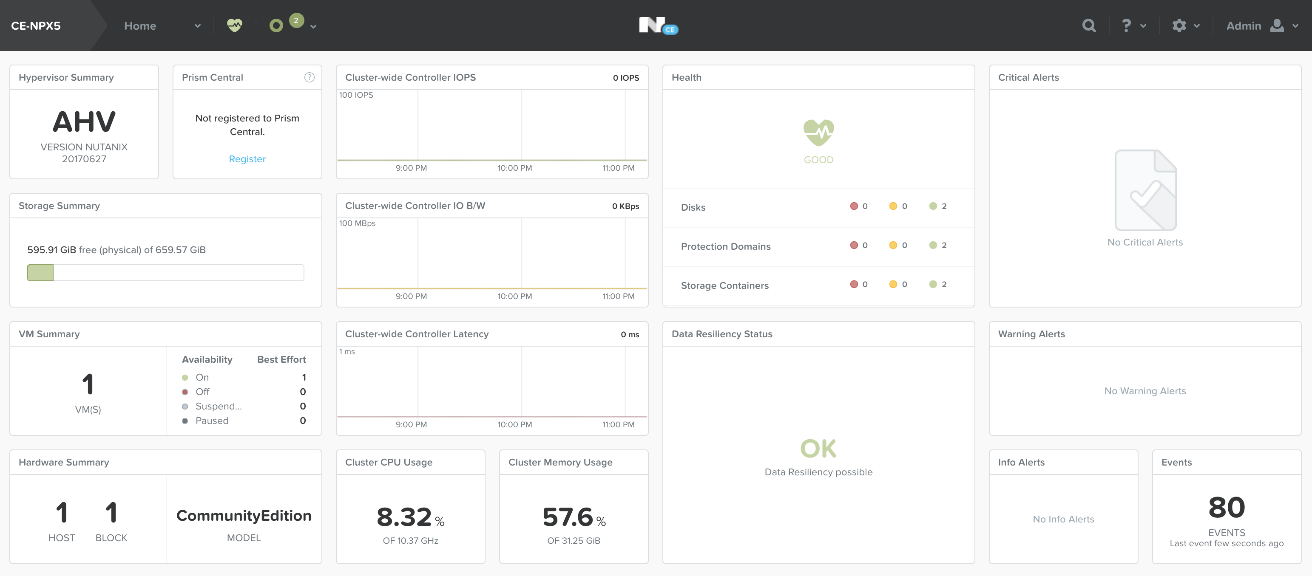
Task: Click green dot in Protection Domains row
Action: (x=933, y=245)
